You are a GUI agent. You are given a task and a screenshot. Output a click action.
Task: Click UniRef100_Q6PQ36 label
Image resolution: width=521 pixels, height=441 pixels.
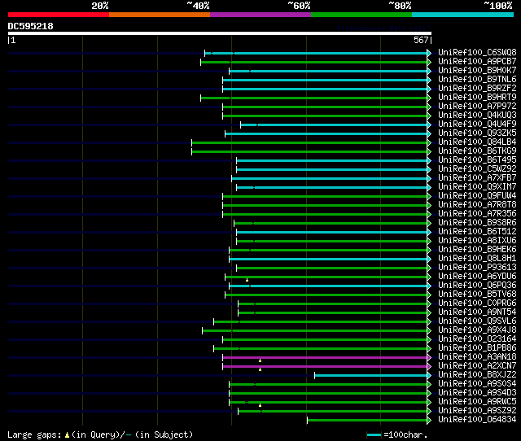(x=477, y=286)
